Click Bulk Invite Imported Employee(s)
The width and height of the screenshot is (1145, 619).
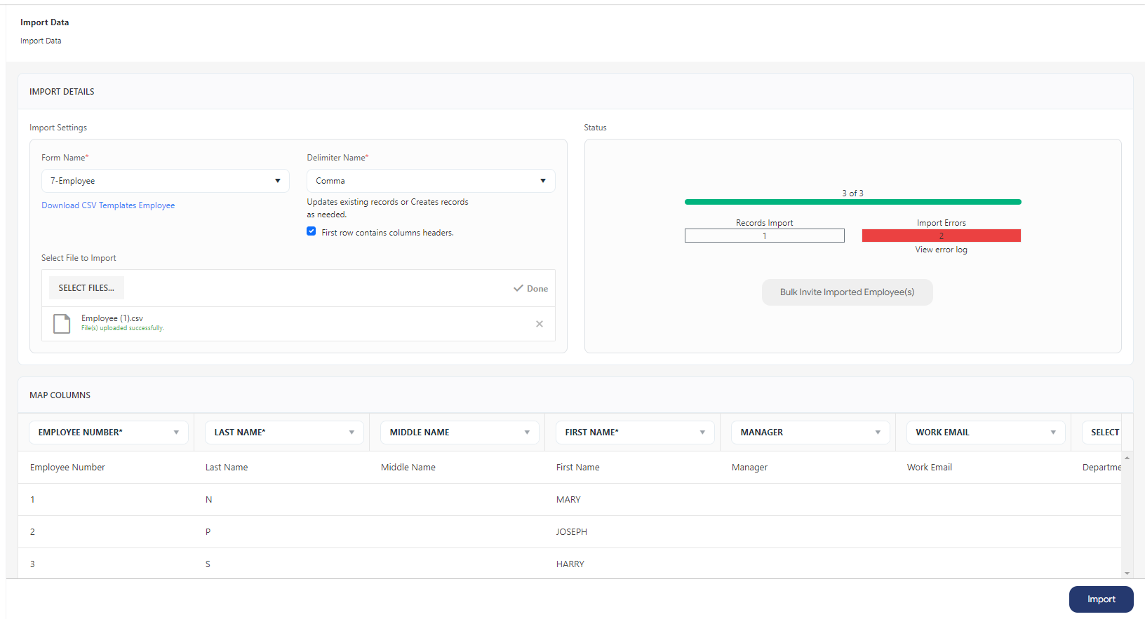pyautogui.click(x=847, y=292)
